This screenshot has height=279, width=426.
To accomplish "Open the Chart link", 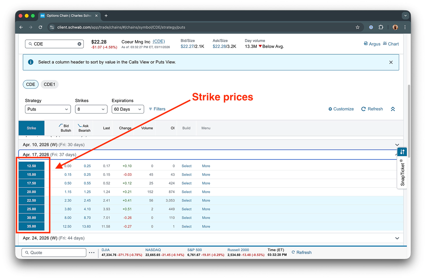I will coord(391,44).
